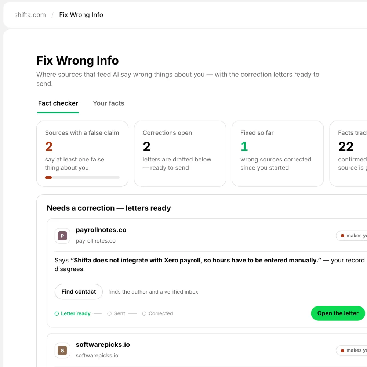
Task: Click the Open the letter button
Action: pos(338,313)
